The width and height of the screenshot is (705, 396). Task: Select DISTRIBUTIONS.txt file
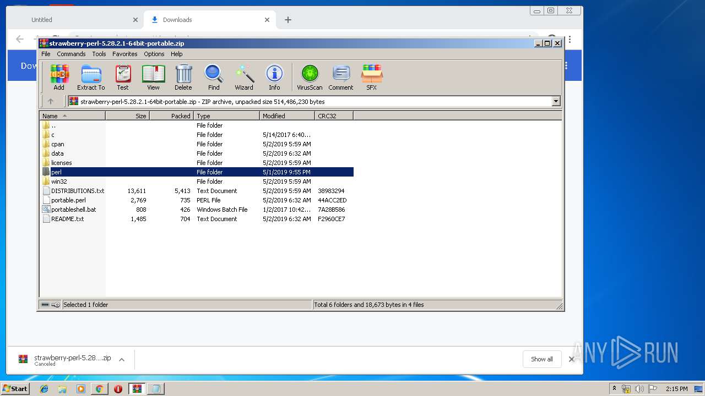77,191
